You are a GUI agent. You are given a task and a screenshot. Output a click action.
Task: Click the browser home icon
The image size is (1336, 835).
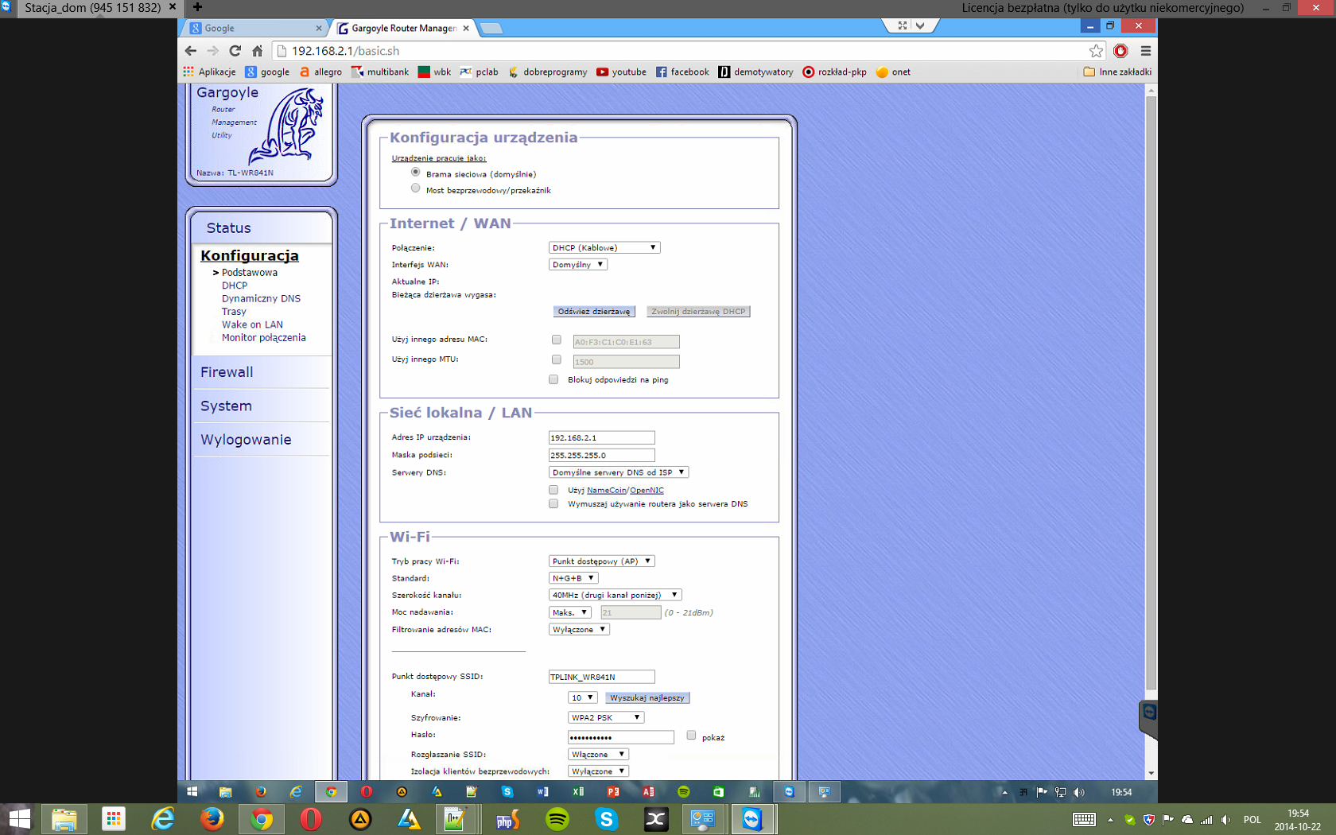(x=257, y=51)
